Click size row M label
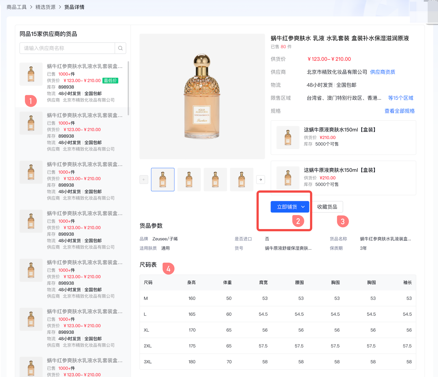438x377 pixels. [x=146, y=298]
